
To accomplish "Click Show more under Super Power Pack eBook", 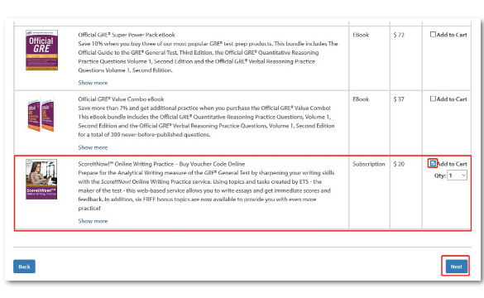I will pos(93,83).
